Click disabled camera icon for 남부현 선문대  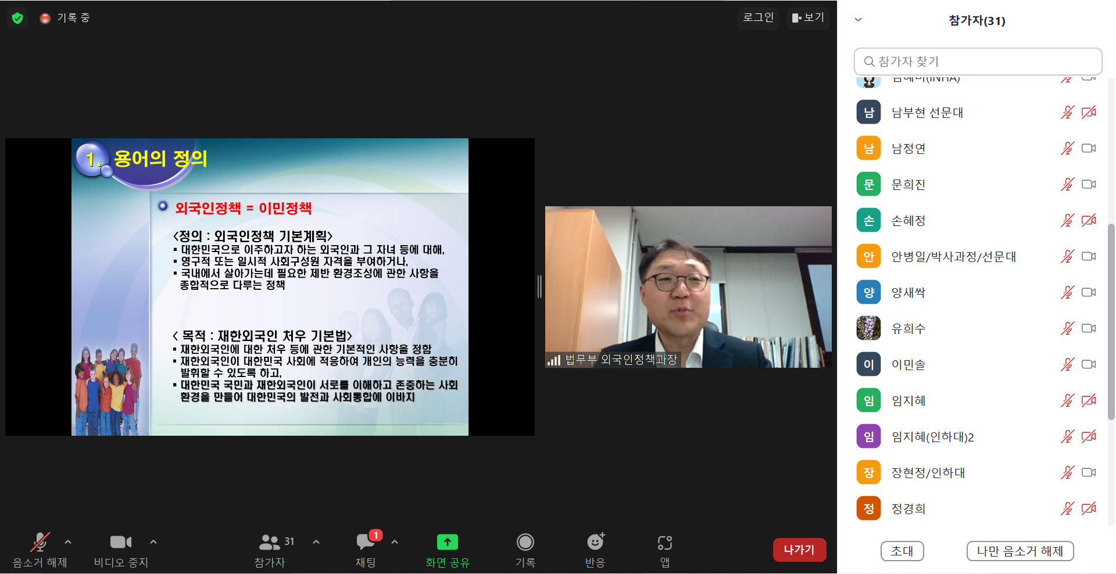click(x=1089, y=112)
